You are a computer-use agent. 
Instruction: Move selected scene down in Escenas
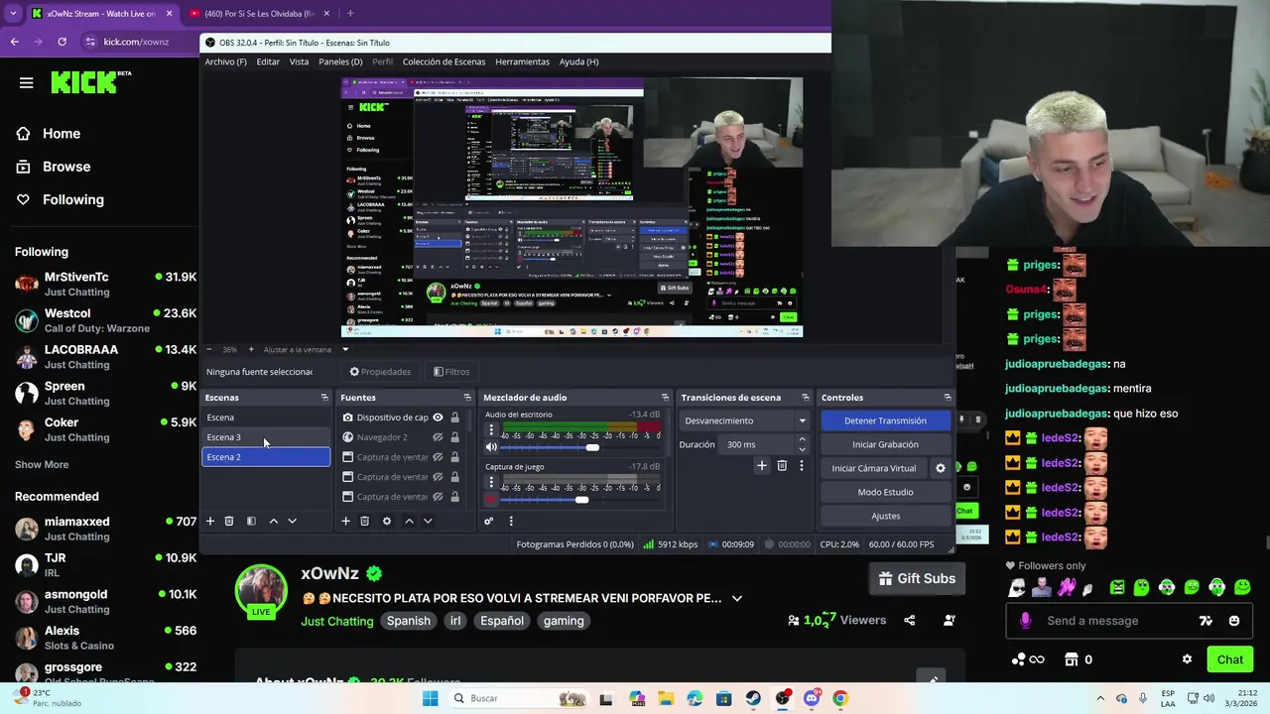click(x=292, y=521)
